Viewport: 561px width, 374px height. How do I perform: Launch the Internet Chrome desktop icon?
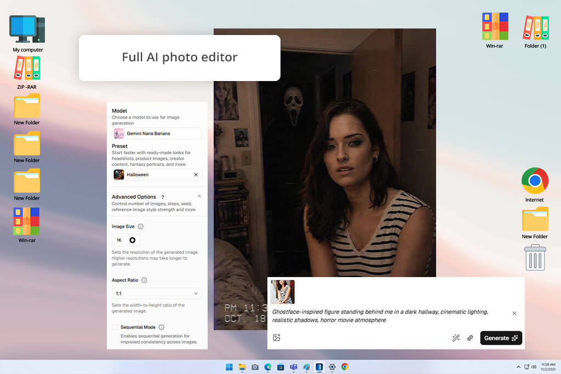click(535, 185)
